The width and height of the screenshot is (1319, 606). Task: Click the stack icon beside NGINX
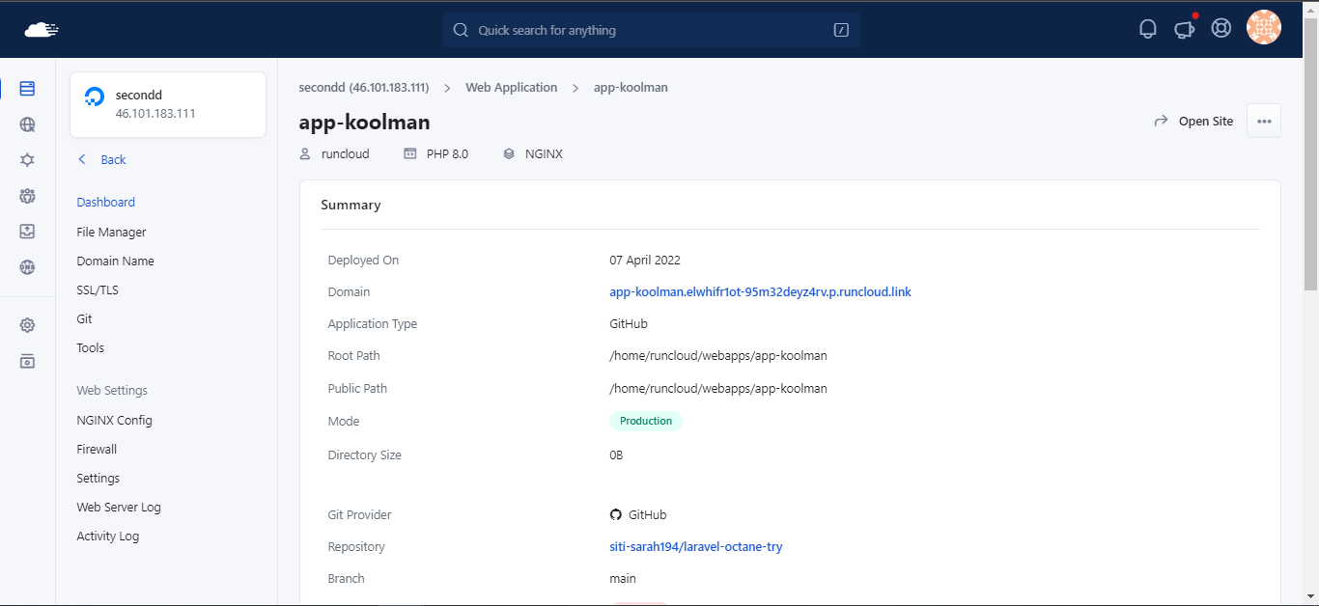[x=509, y=153]
